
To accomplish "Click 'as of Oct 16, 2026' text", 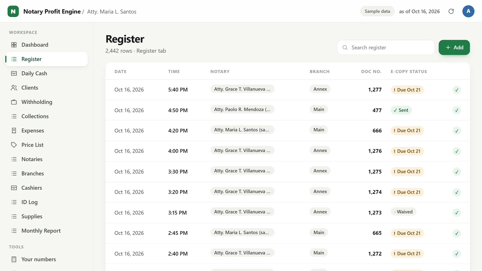I will (x=419, y=11).
